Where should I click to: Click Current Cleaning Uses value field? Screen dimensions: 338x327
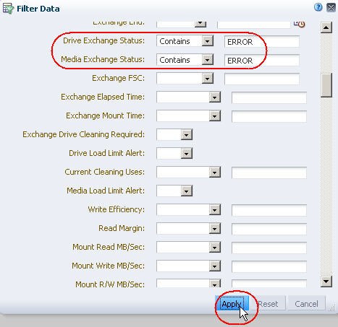point(269,173)
